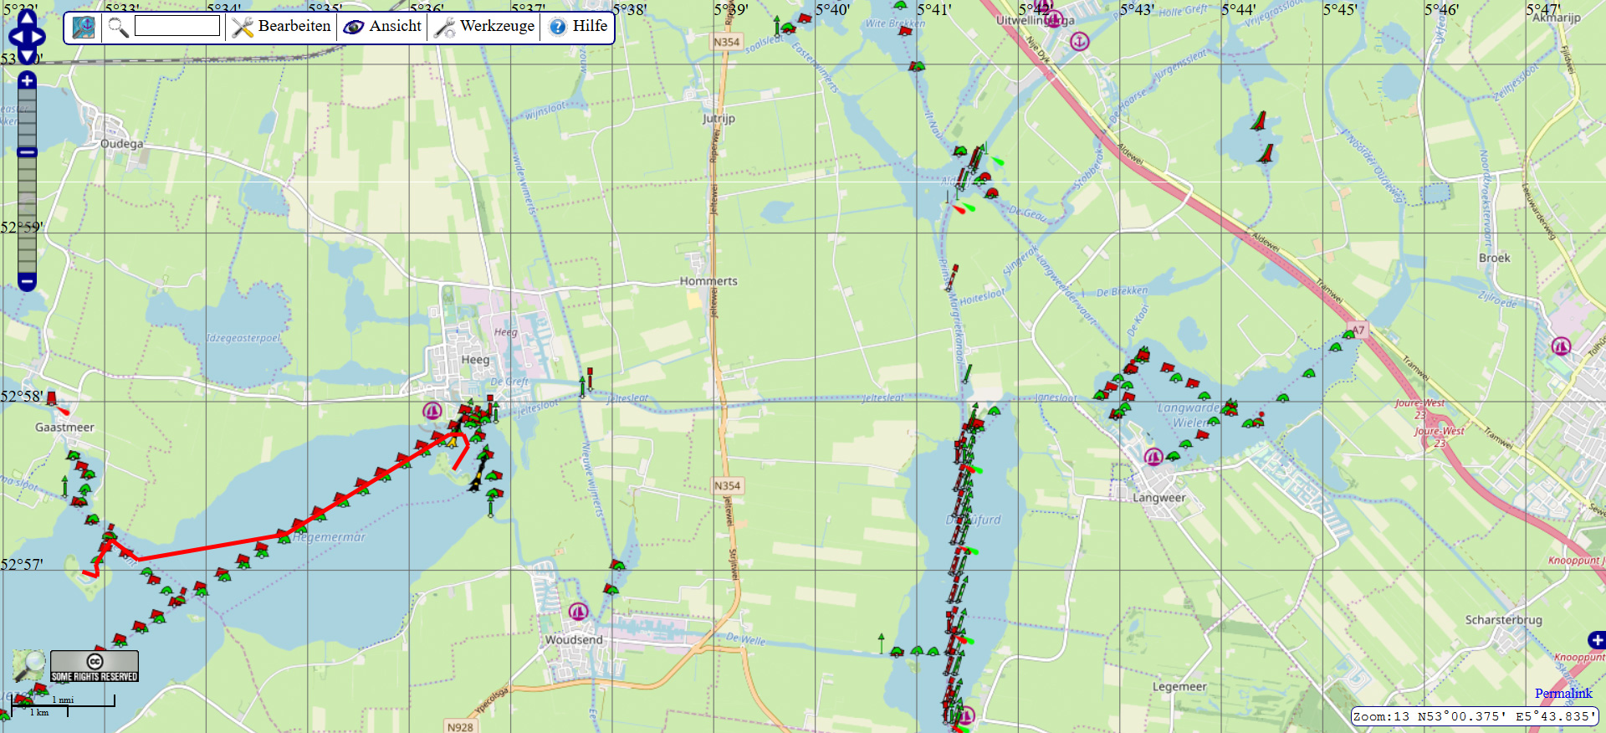The height and width of the screenshot is (733, 1606).
Task: Click the OpenSeaMap logo in the toolbar
Action: pos(84,28)
